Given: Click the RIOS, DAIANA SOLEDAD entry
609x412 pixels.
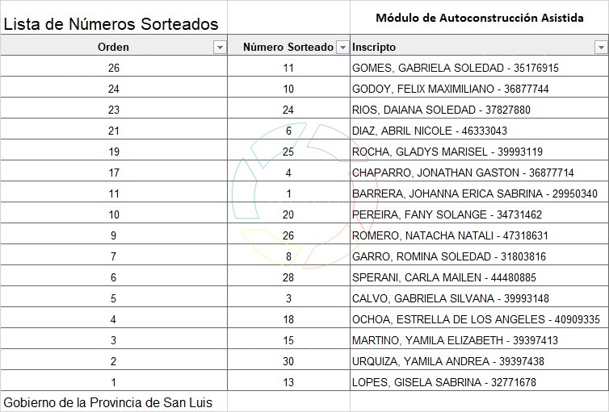Looking at the screenshot, I should (x=442, y=110).
